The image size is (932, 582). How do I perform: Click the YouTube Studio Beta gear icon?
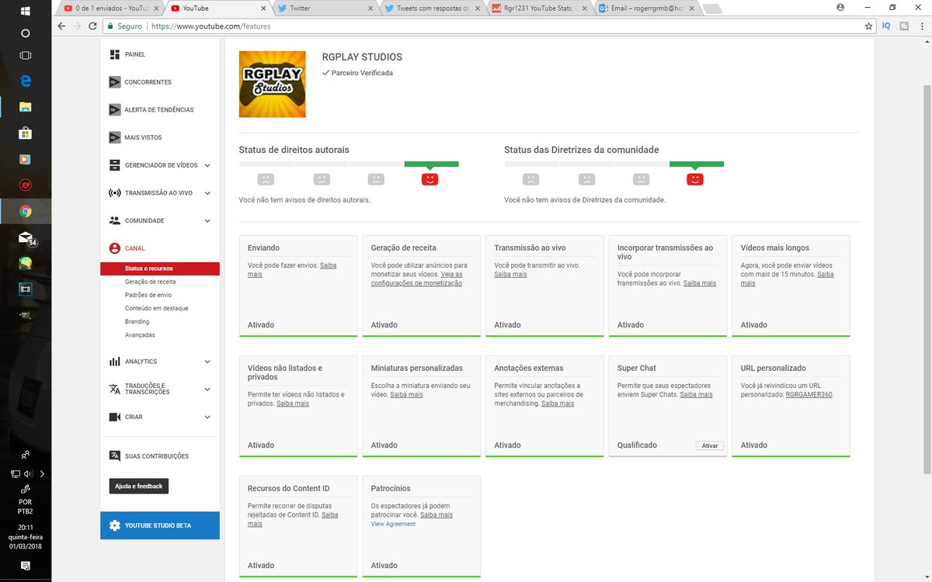click(115, 525)
